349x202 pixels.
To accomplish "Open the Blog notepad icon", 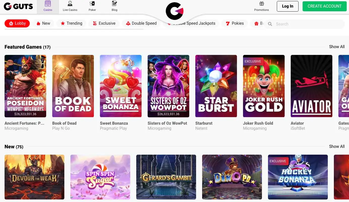I will pyautogui.click(x=114, y=4).
